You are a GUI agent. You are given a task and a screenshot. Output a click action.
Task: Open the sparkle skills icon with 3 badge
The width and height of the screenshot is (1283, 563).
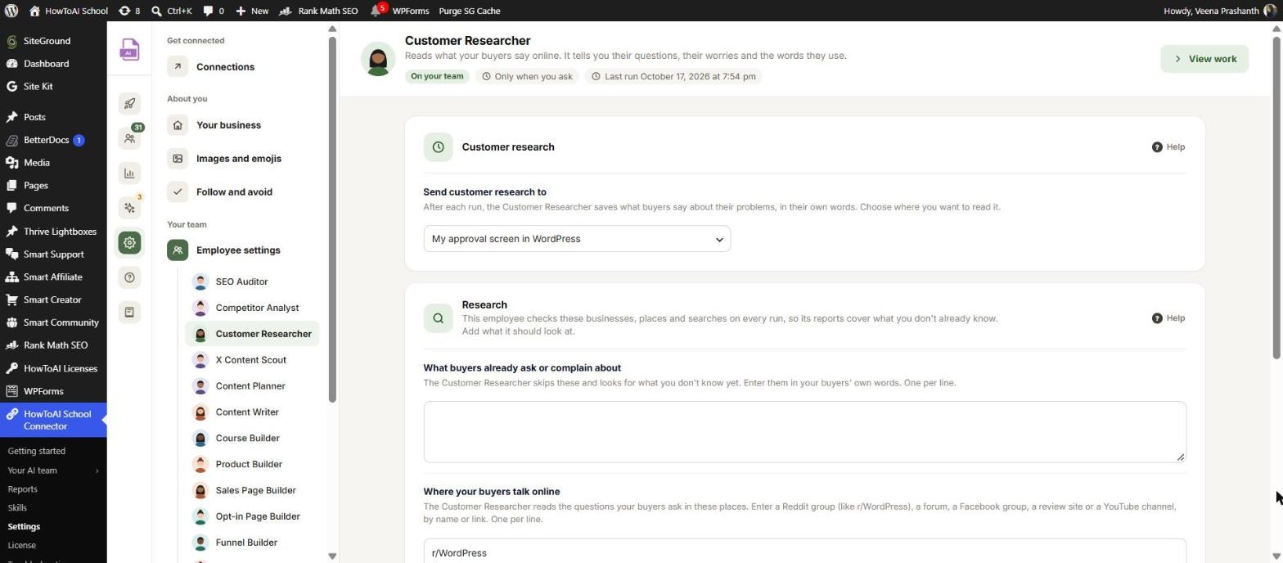coord(129,208)
